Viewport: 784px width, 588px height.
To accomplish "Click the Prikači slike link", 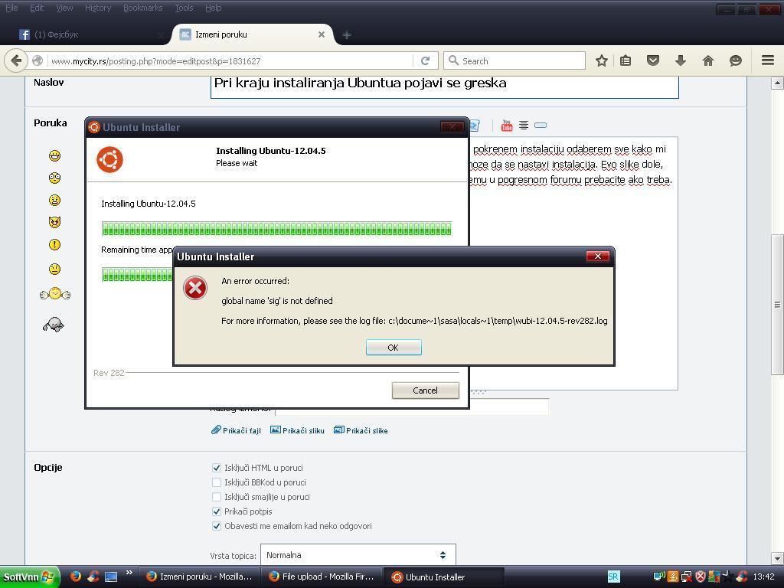I will (x=361, y=430).
